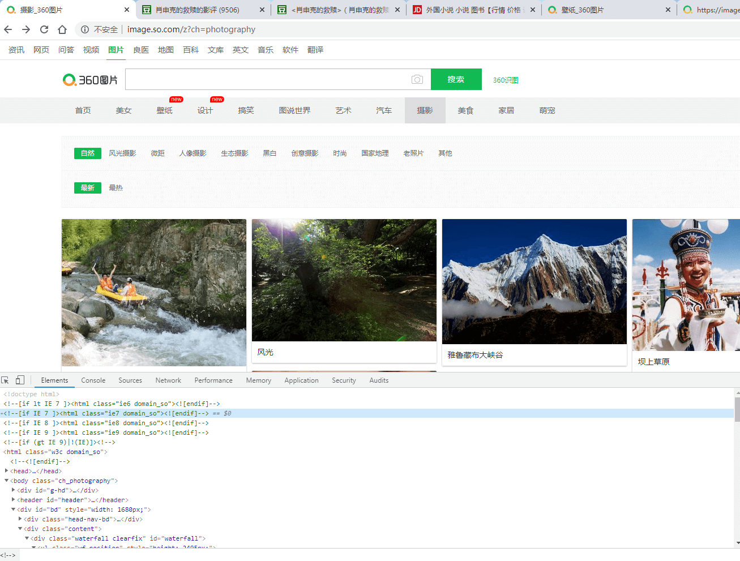
Task: Select the 国家地理 category filter
Action: 375,153
